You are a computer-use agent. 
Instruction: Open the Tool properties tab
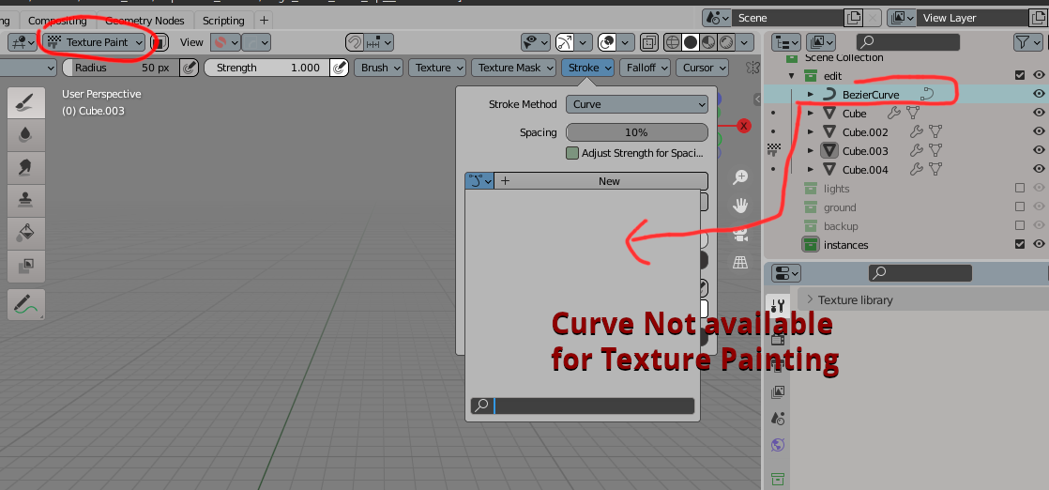(x=778, y=306)
